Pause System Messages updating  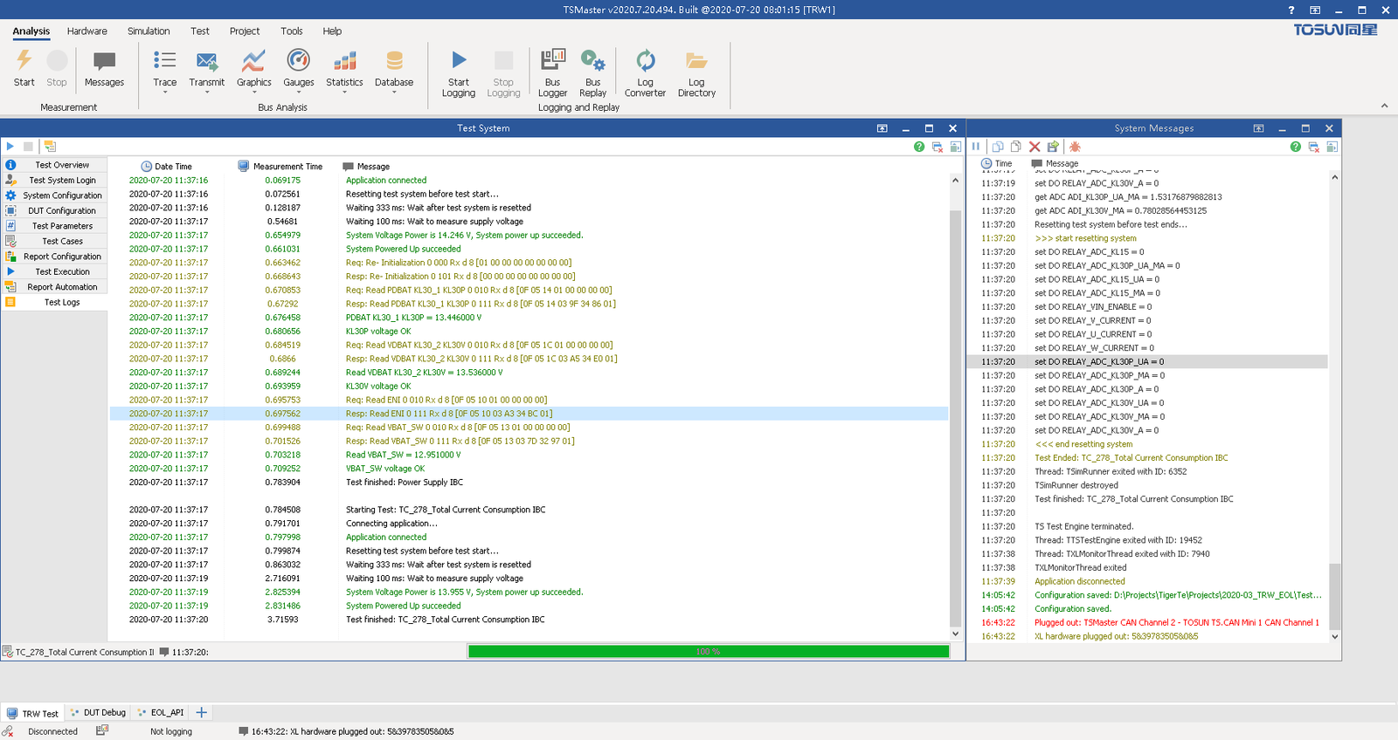(976, 147)
